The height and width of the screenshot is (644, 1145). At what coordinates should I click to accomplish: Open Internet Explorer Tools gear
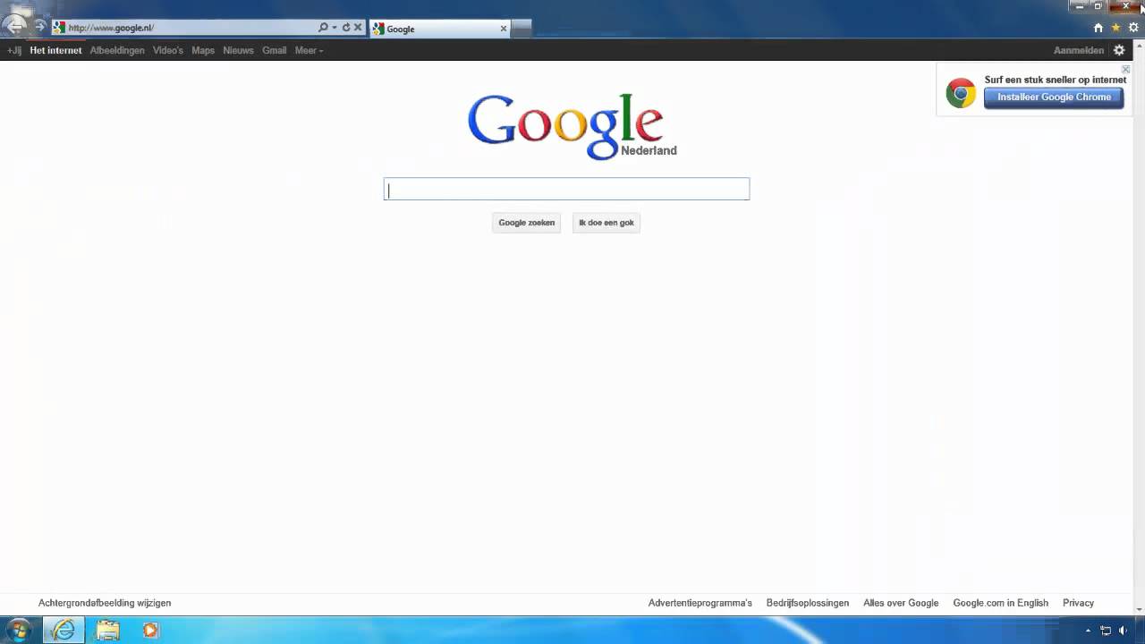coord(1133,28)
